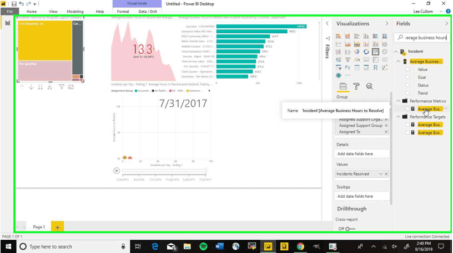Open the Modeling ribbon tab
The width and height of the screenshot is (453, 253).
(75, 12)
